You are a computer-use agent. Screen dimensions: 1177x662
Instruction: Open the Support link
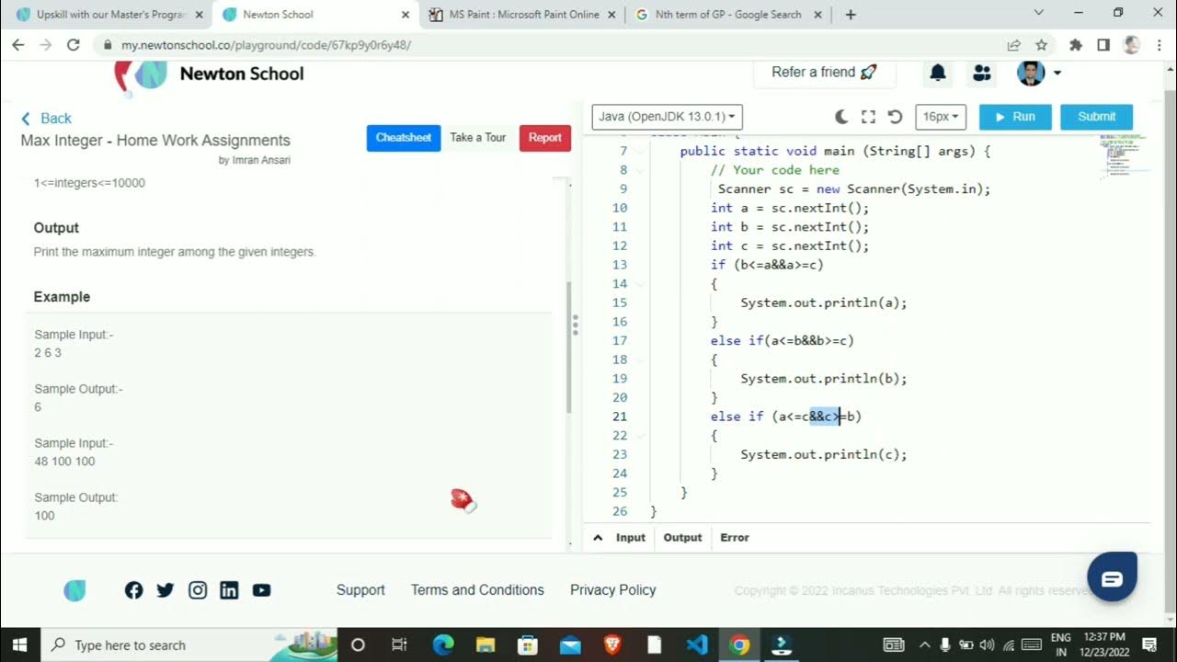[360, 590]
